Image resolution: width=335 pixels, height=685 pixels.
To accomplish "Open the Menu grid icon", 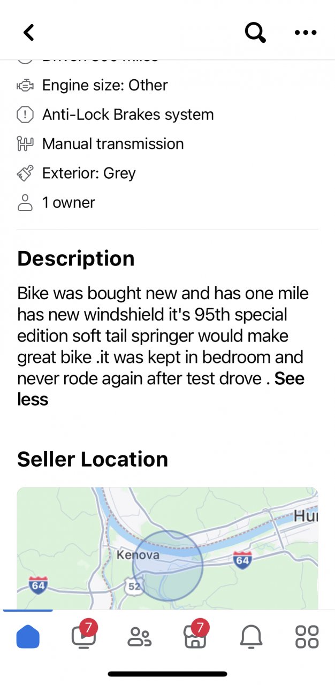I will point(307,637).
